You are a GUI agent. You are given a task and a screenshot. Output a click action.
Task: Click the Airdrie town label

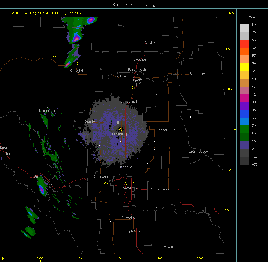pos(126,167)
